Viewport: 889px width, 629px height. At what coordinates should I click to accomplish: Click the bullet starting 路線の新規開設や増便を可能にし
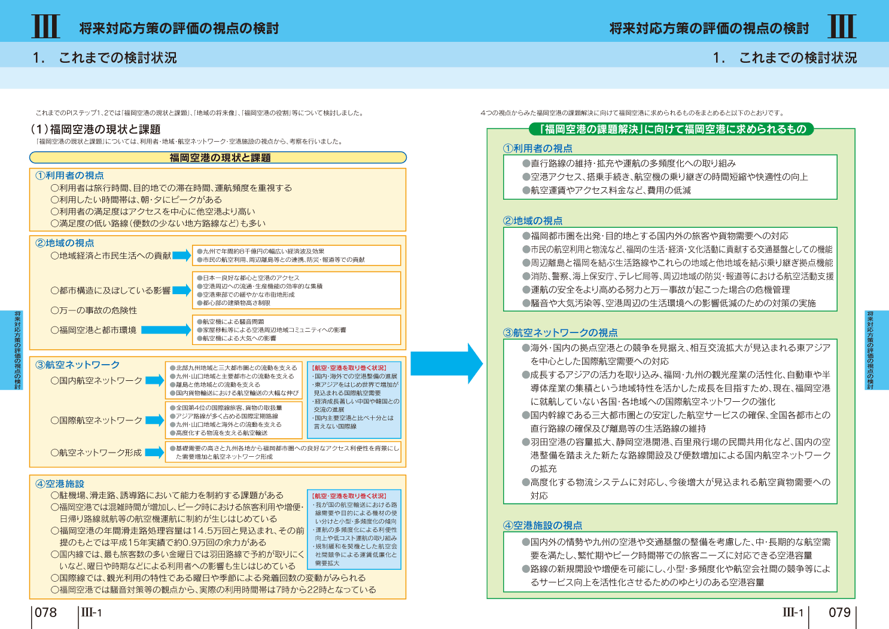677,575
